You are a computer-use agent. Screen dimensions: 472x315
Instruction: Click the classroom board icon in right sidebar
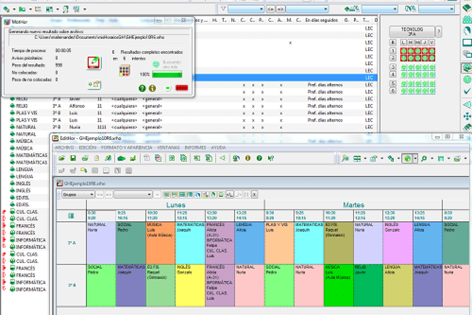[x=467, y=43]
